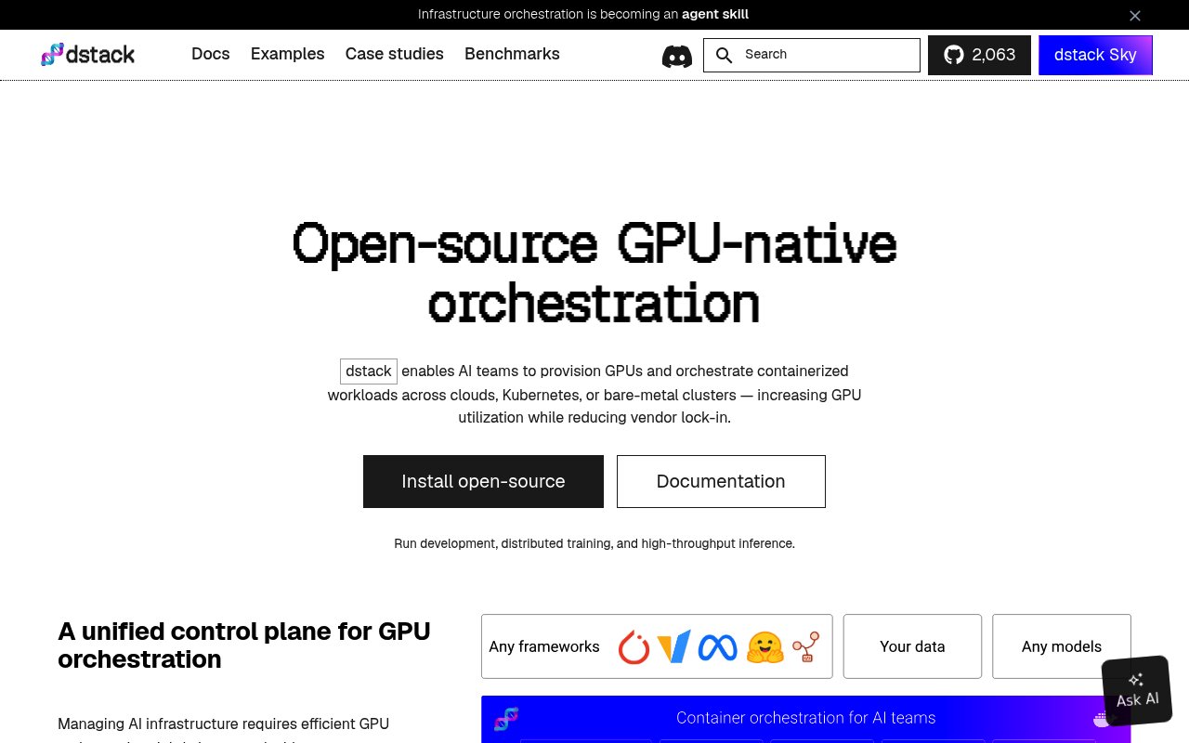
Task: Open the Ask AI assistant widget
Action: (x=1137, y=691)
